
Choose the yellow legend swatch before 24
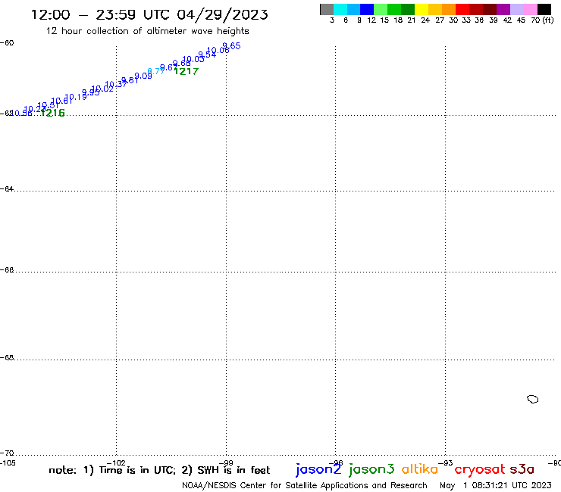tap(422, 9)
